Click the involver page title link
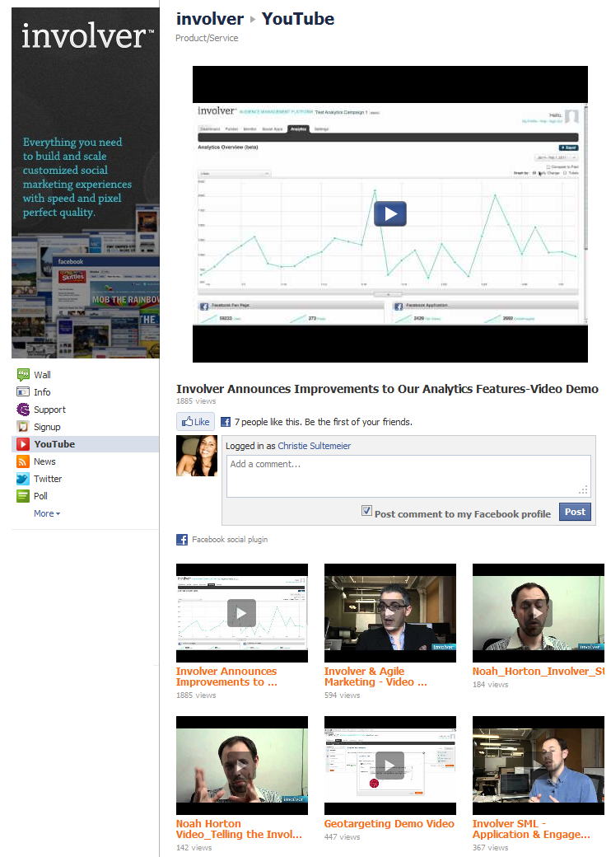Screen dimensions: 611x857 pyautogui.click(x=210, y=19)
